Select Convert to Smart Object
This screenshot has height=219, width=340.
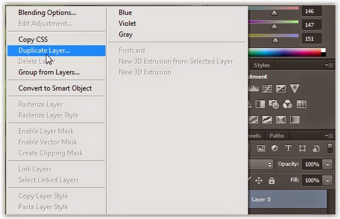point(56,88)
